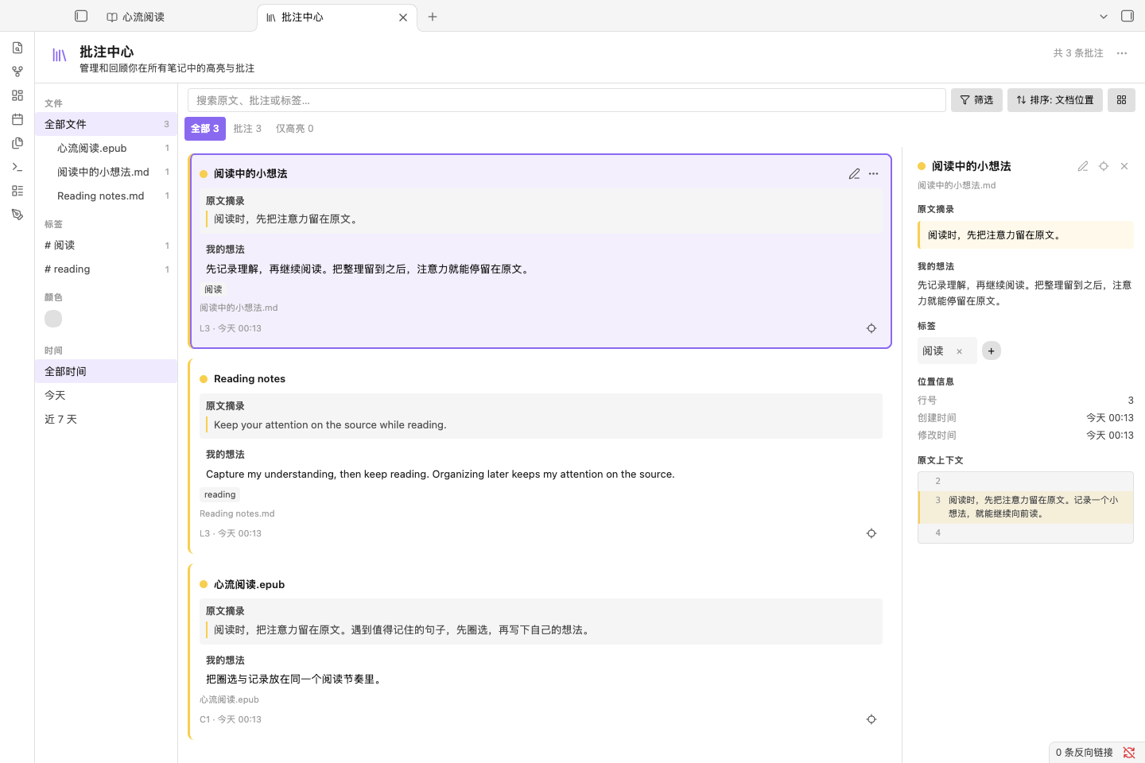The height and width of the screenshot is (763, 1145).
Task: Locate 心流阅读.epub annotation in source
Action: pos(871,720)
